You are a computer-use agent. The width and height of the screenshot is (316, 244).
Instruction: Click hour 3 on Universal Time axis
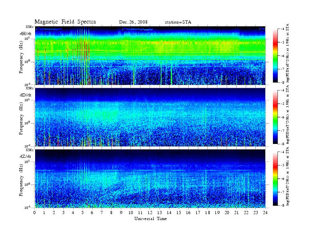point(63,213)
